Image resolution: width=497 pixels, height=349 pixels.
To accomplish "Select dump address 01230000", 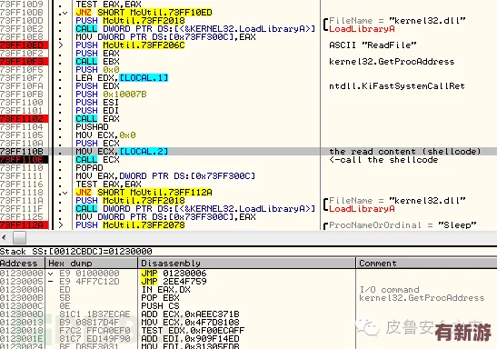I will click(x=22, y=274).
